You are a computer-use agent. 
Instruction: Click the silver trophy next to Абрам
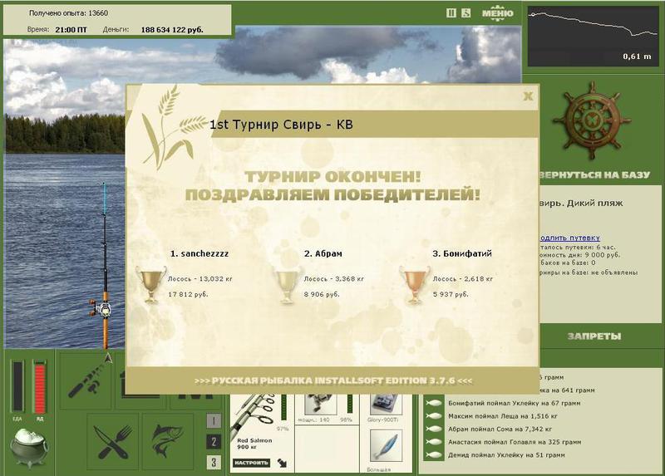click(x=287, y=284)
